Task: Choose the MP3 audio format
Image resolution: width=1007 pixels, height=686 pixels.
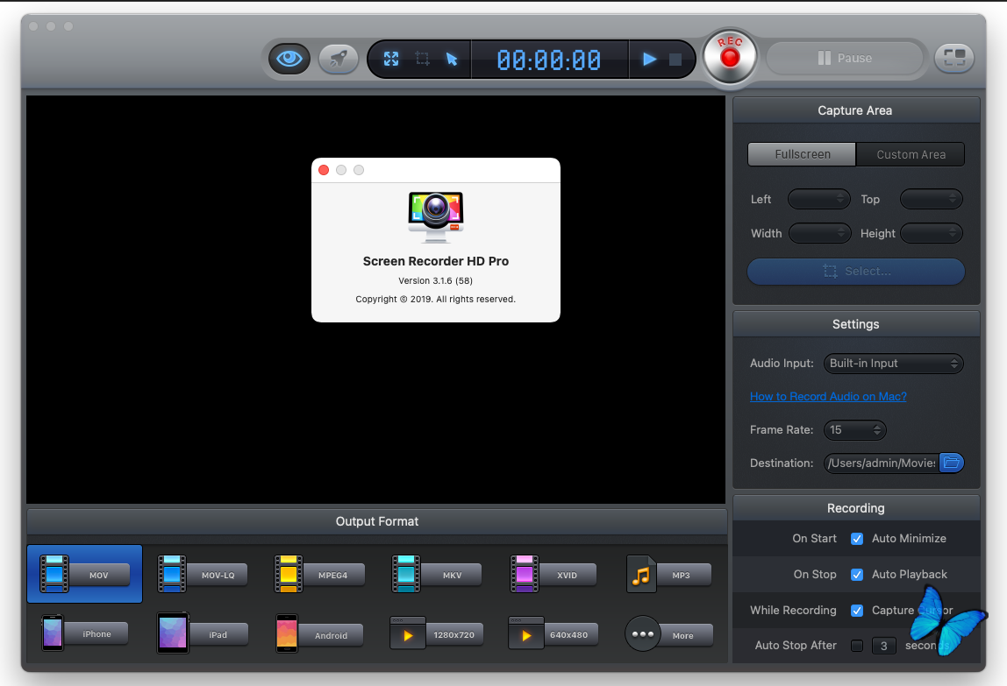Action: [668, 574]
